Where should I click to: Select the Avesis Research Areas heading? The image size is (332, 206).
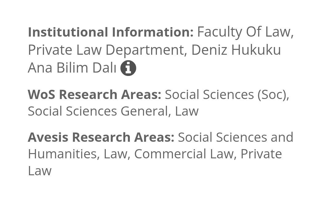pos(101,137)
